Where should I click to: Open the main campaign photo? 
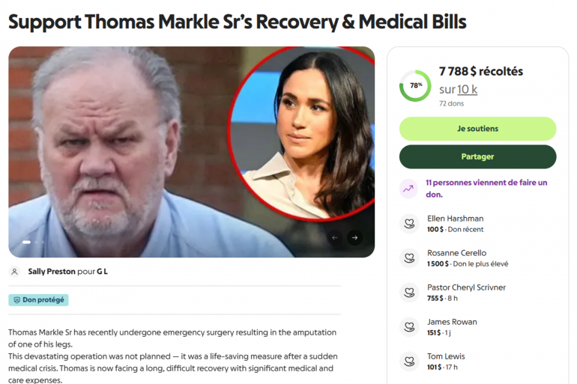click(191, 152)
